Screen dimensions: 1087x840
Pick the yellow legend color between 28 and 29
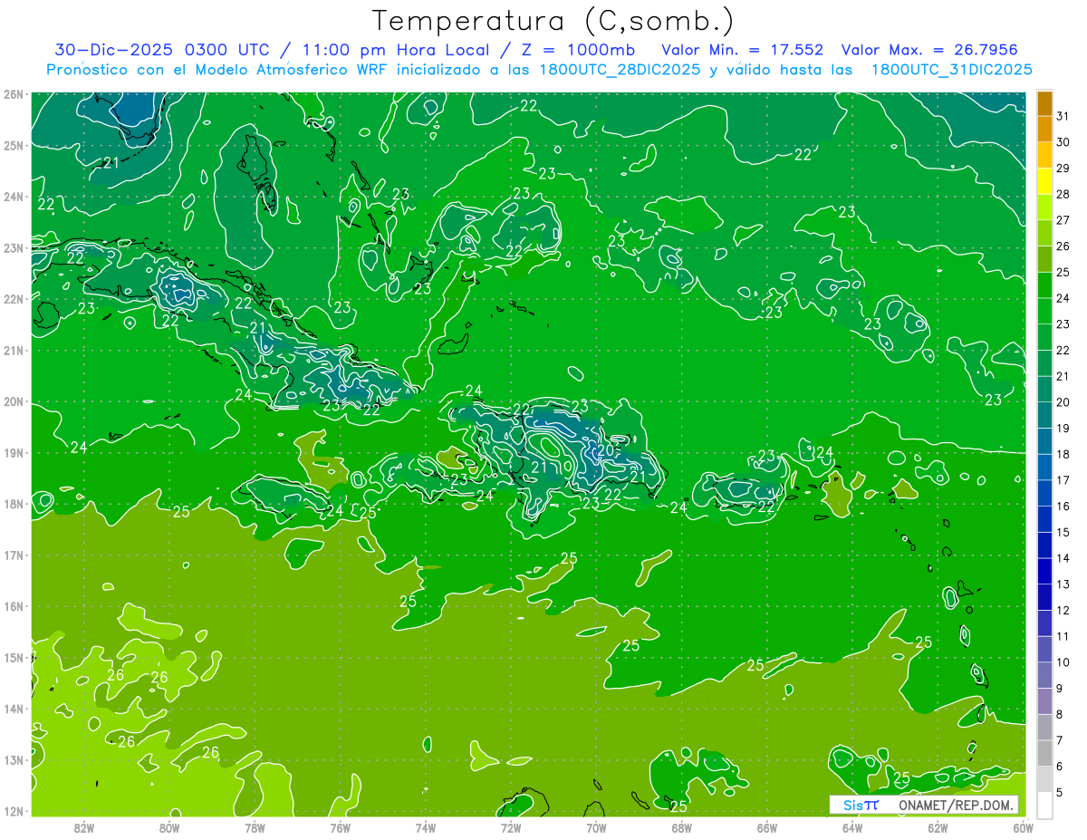tap(1044, 182)
